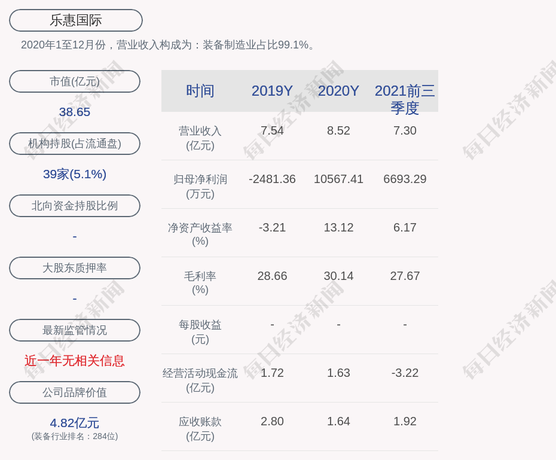Click the return on equity value 6.17
Image resolution: width=556 pixels, height=460 pixels.
pos(405,227)
